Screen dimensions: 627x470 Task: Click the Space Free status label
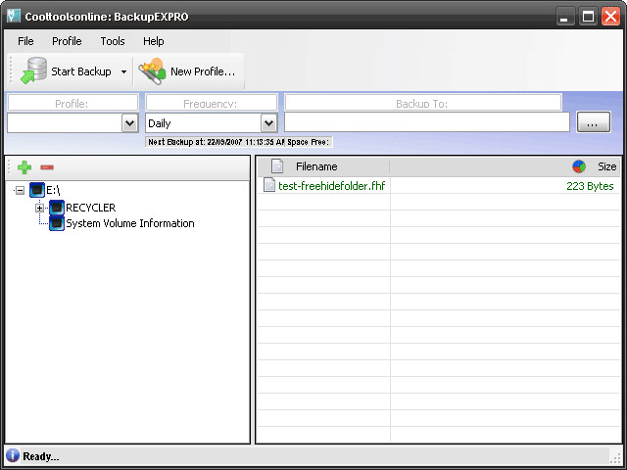point(308,142)
